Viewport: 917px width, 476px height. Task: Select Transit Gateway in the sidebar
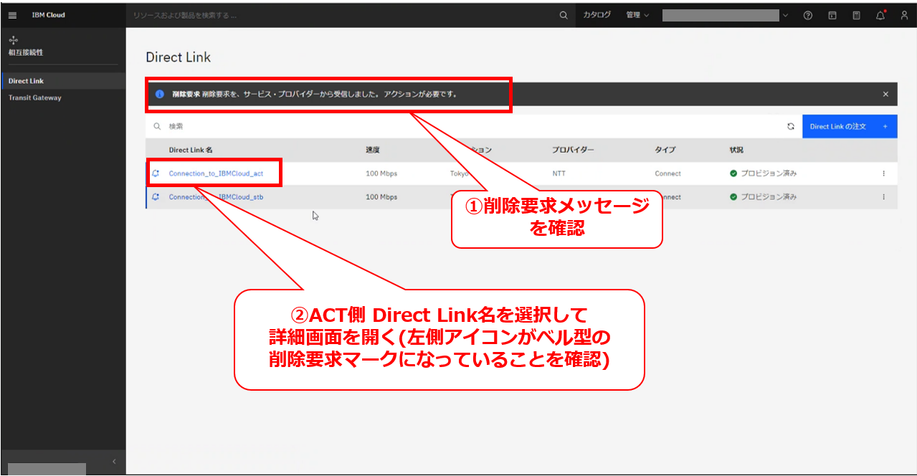(x=63, y=97)
